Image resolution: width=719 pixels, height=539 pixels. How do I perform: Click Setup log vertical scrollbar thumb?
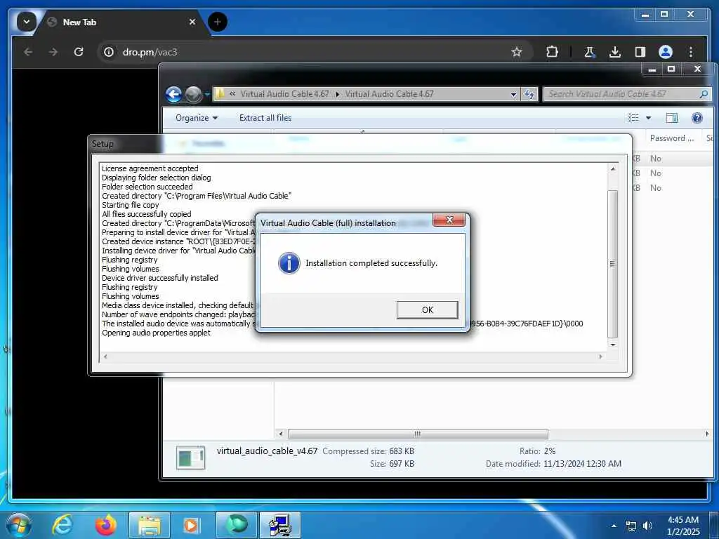click(x=612, y=264)
